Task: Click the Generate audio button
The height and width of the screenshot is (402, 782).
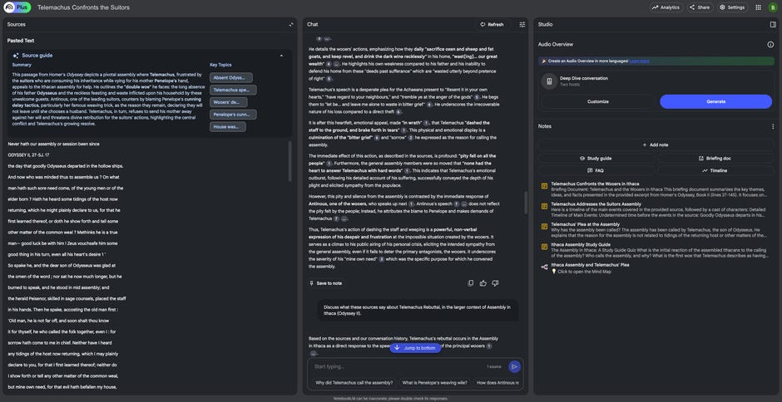Action: (x=715, y=101)
